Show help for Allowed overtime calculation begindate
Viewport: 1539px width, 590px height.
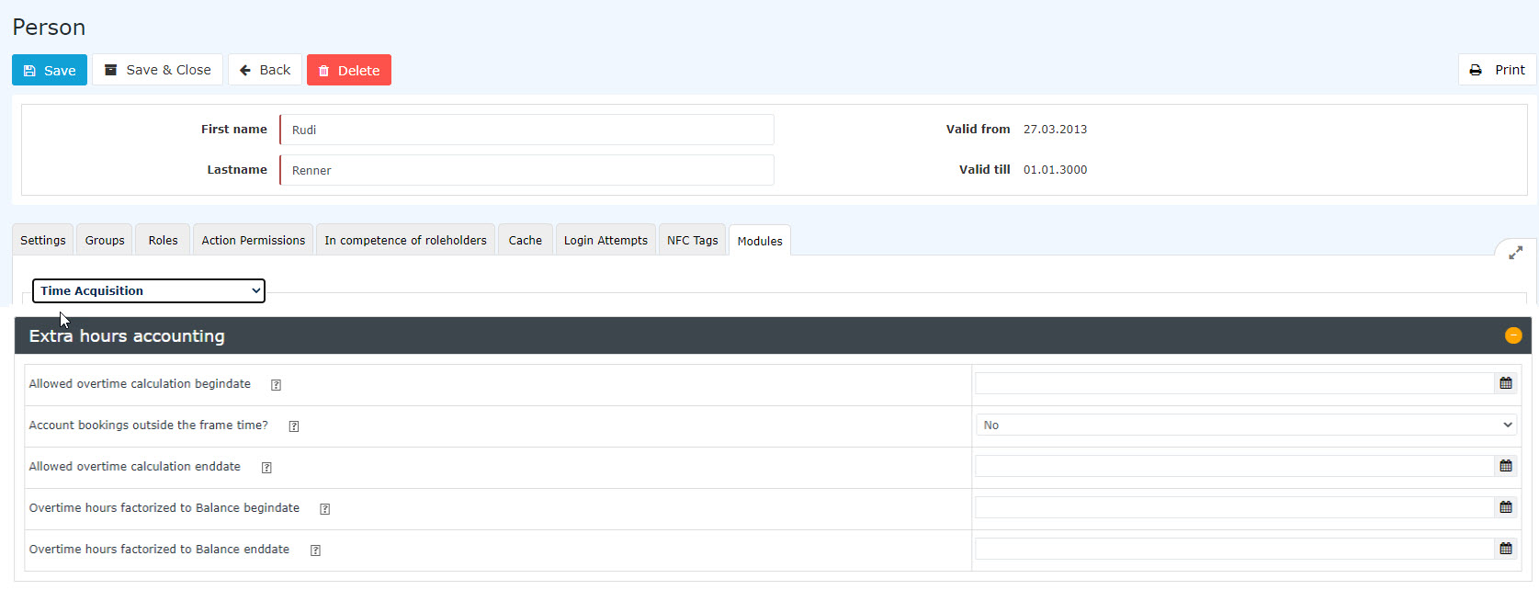[276, 385]
